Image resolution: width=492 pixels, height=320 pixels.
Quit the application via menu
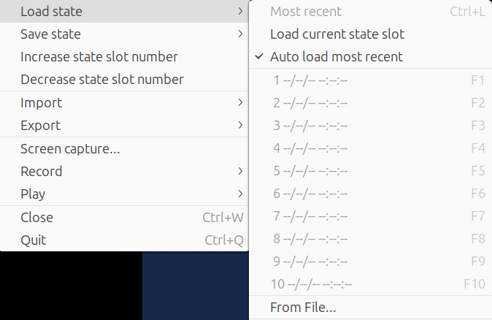[x=124, y=240]
